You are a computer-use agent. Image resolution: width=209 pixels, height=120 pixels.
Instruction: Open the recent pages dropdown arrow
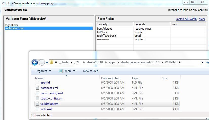[x=47, y=63]
